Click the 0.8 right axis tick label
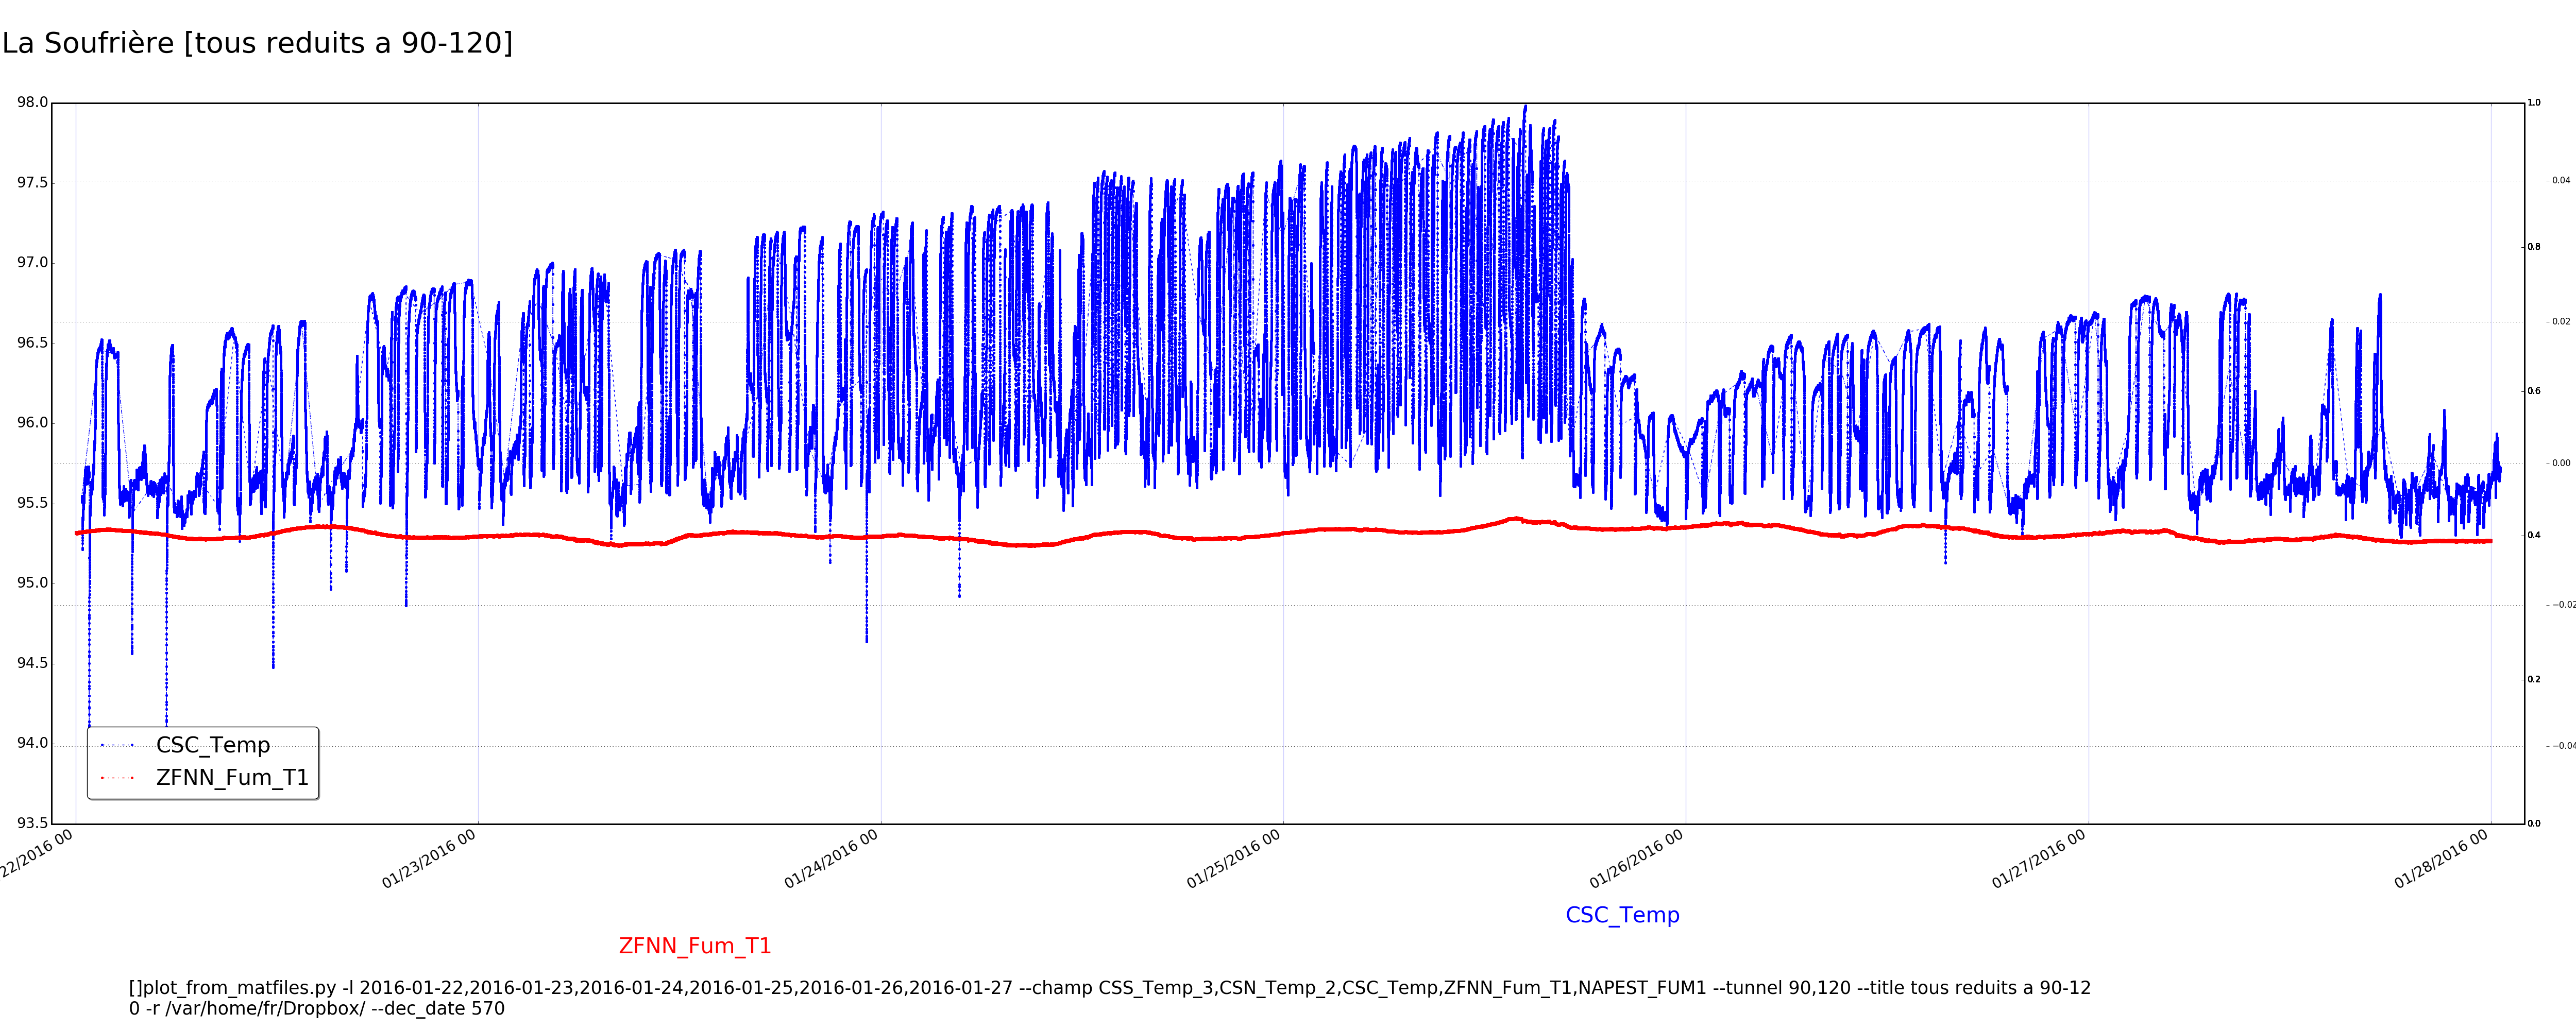Image resolution: width=2576 pixels, height=1030 pixels. coord(2534,247)
